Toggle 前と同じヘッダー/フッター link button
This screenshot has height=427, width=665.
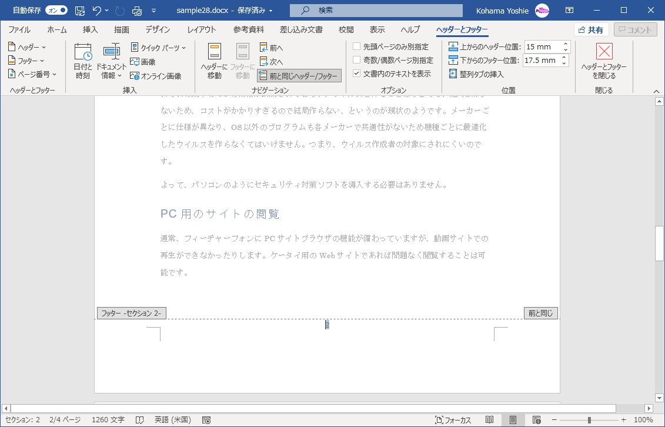pyautogui.click(x=299, y=76)
